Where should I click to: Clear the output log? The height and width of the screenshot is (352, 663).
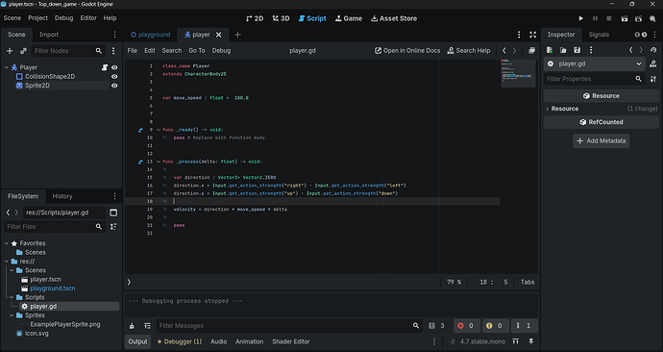[132, 326]
